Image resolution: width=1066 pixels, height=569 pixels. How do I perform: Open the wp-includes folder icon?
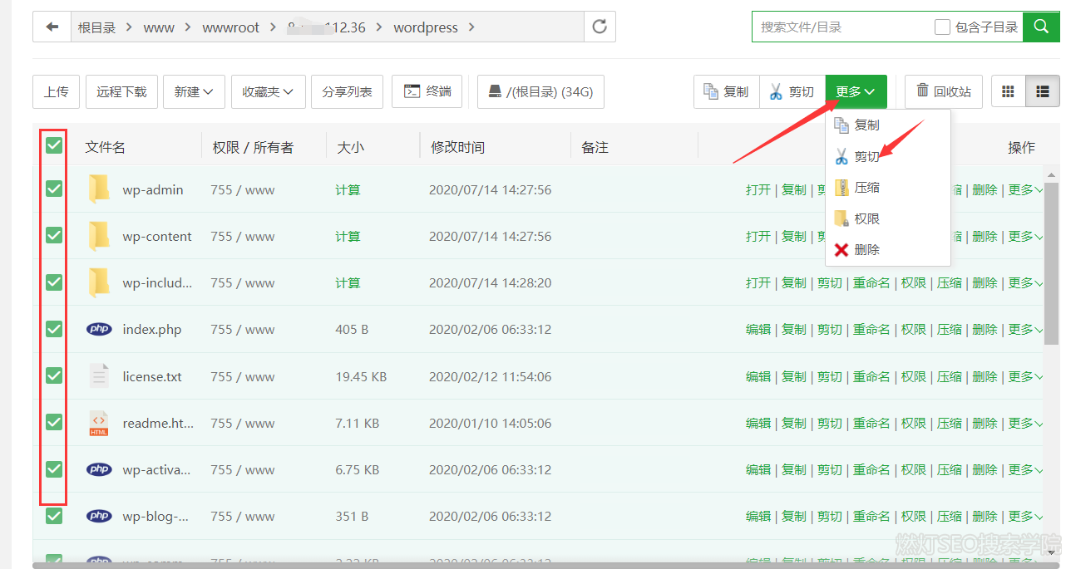99,282
